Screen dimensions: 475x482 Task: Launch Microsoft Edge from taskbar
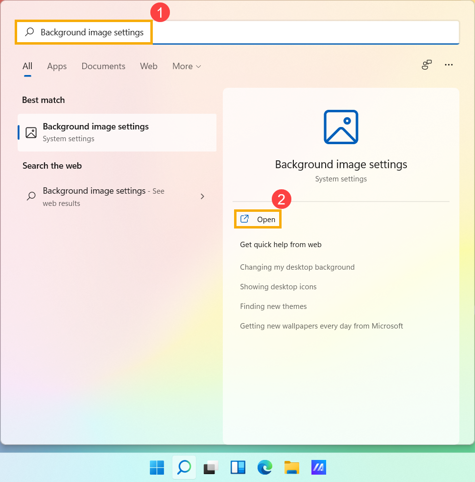pyautogui.click(x=264, y=468)
